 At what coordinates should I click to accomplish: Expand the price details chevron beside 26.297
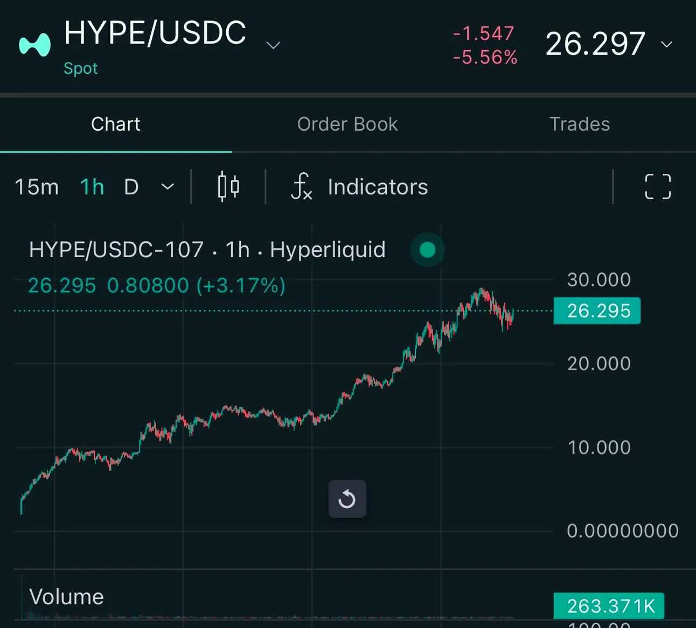coord(667,44)
